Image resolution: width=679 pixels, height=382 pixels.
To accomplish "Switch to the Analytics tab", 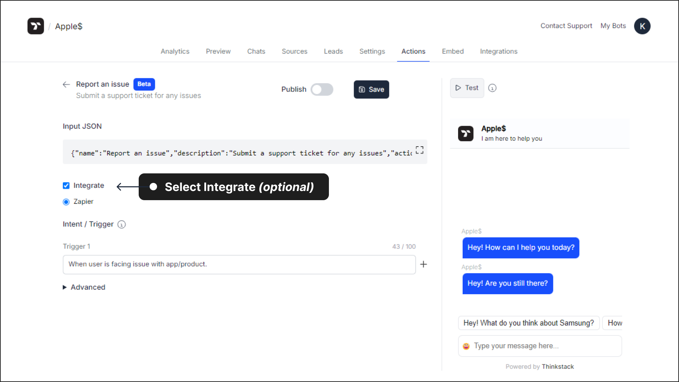I will point(175,51).
